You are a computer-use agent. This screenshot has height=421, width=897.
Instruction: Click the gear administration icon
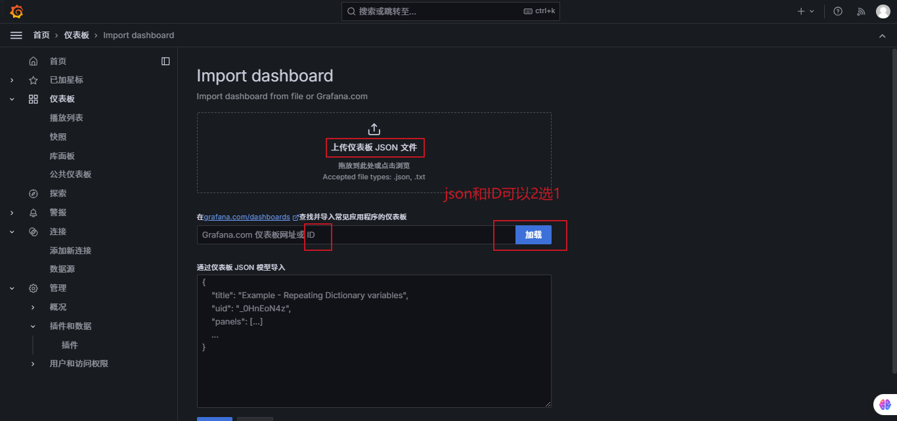click(33, 288)
